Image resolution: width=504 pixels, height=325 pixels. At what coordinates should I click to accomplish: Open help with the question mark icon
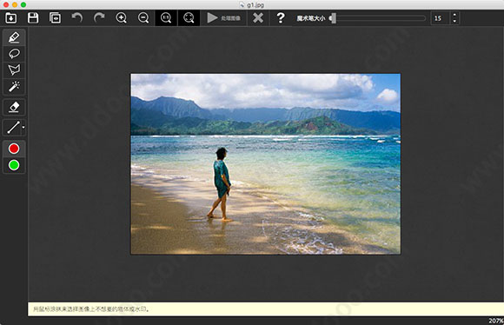(x=281, y=18)
